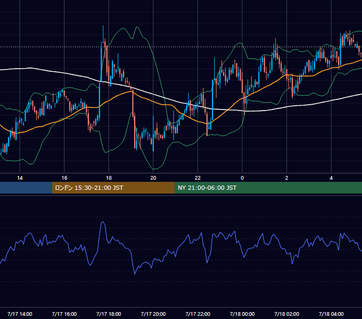This screenshot has height=319, width=362.
Task: Click the 18 hour axis label
Action: click(x=109, y=178)
